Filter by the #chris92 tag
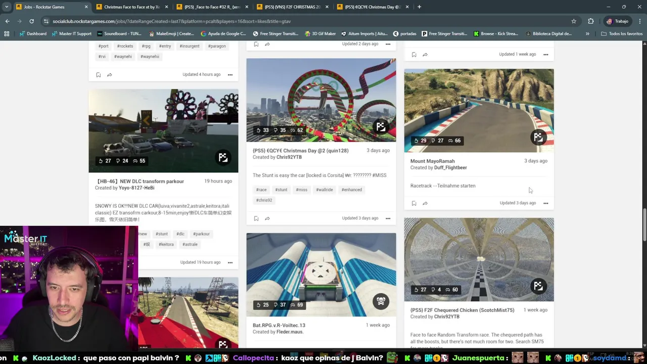The image size is (647, 364). [x=264, y=200]
